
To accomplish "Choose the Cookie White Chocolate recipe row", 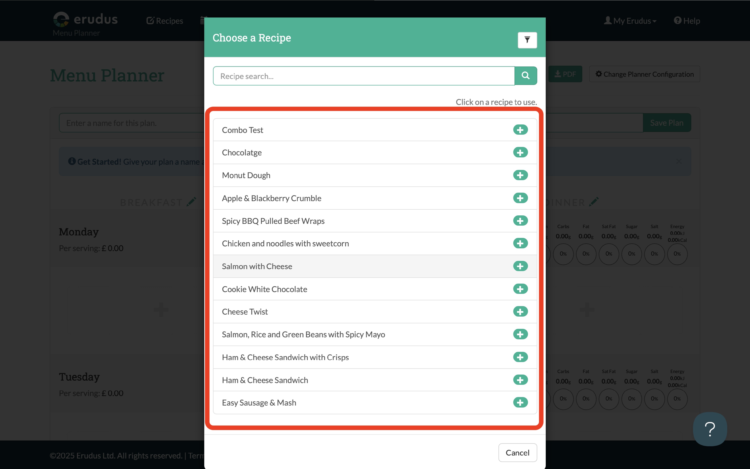I will (x=264, y=289).
